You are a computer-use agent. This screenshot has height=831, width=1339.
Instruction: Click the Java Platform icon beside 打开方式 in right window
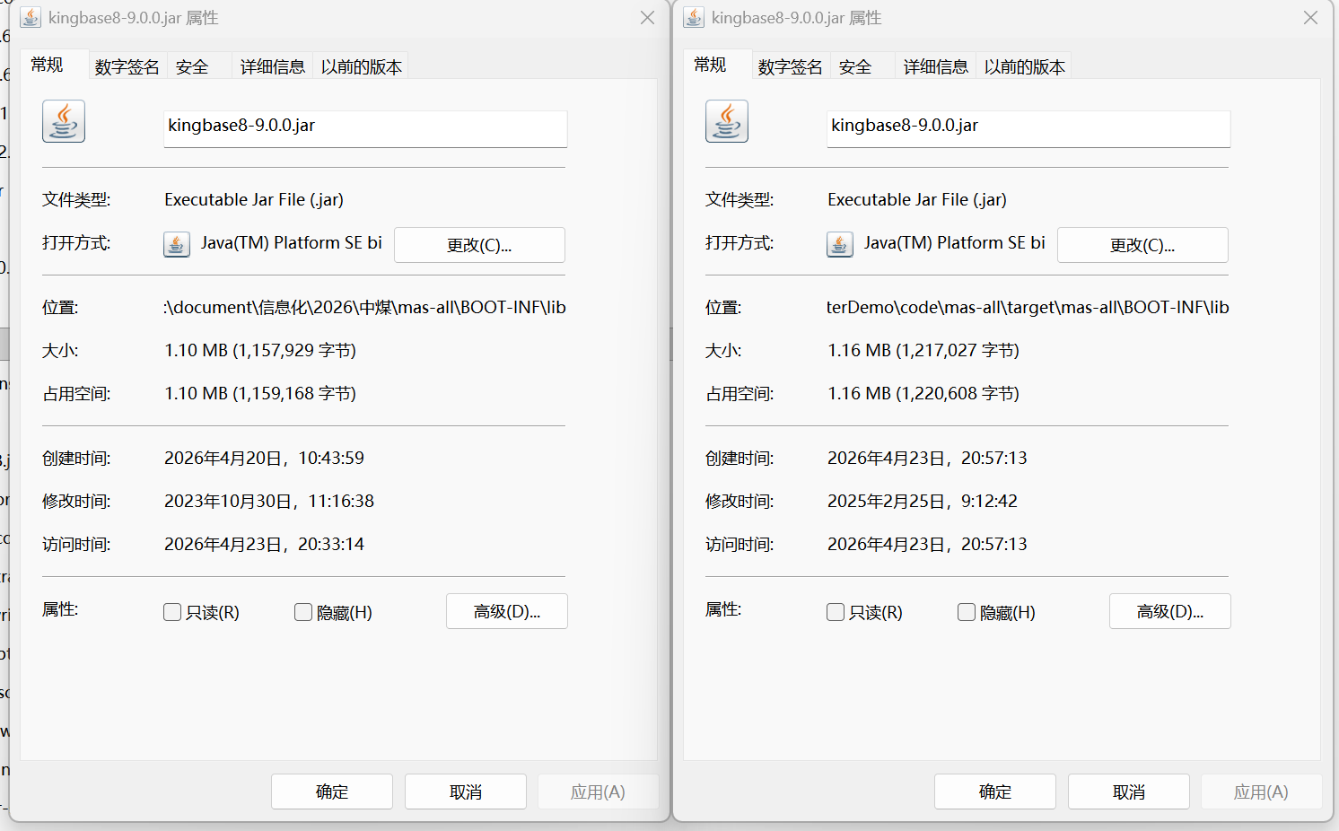[840, 244]
